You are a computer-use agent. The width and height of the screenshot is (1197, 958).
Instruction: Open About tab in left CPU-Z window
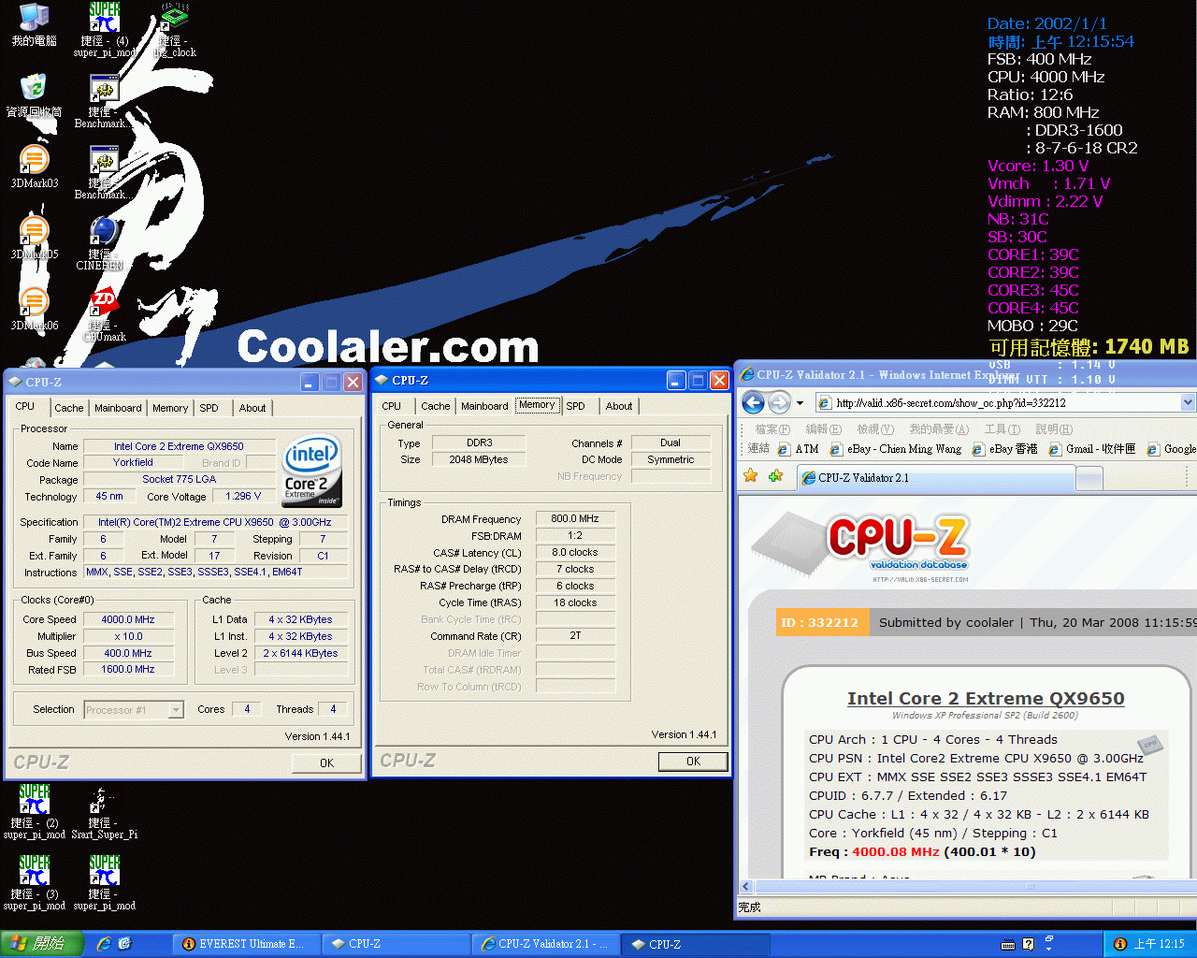click(x=252, y=408)
